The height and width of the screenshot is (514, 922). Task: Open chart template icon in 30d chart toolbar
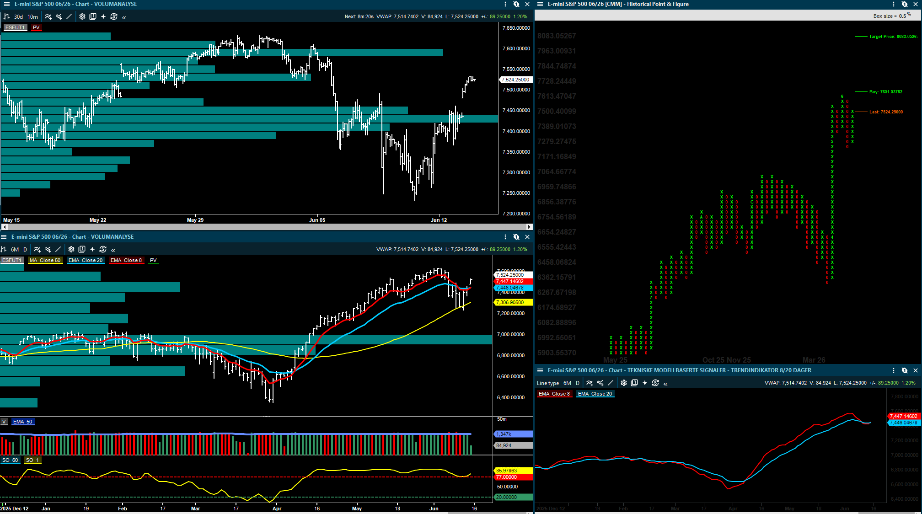point(93,16)
